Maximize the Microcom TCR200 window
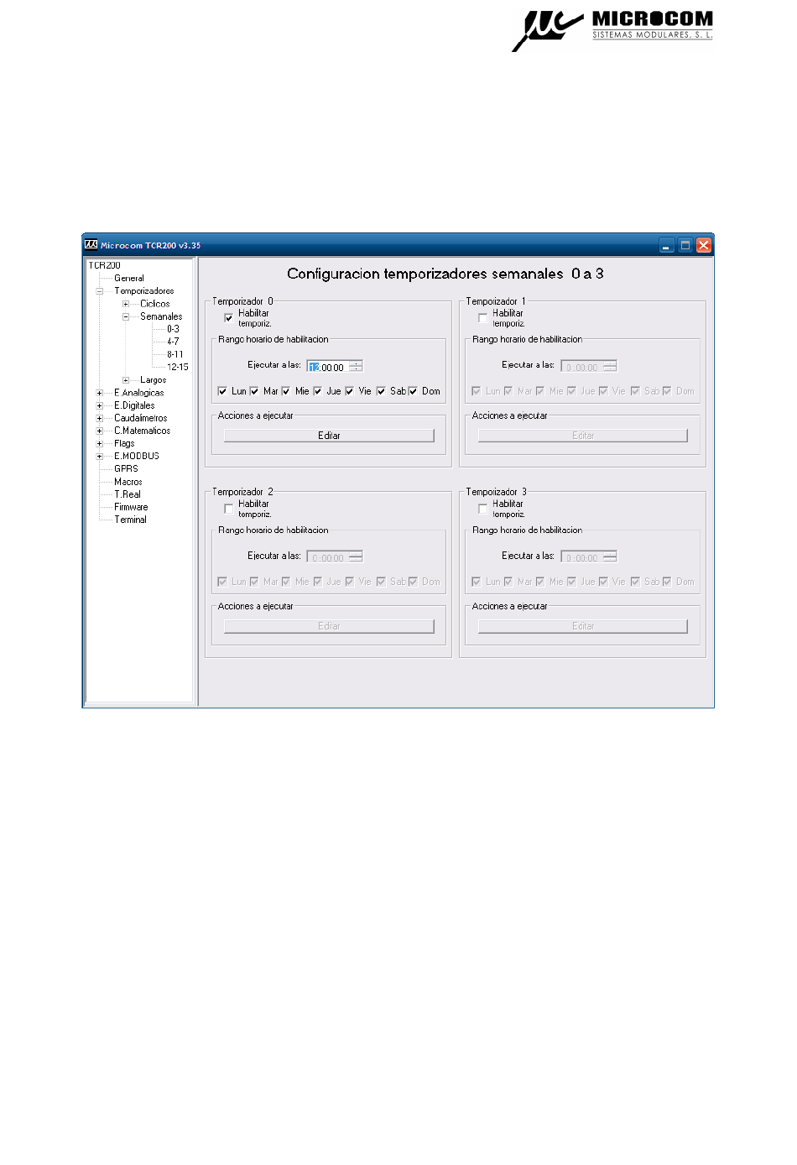The width and height of the screenshot is (797, 1165). [x=685, y=245]
